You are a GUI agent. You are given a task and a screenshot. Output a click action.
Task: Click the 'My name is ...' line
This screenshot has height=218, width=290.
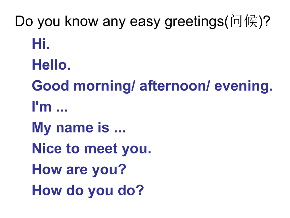79,128
